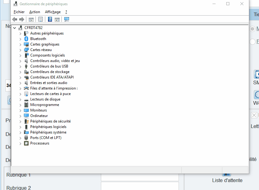Expand Entrées et sorties audio
Viewport: 259px width, 190px height.
(x=20, y=83)
